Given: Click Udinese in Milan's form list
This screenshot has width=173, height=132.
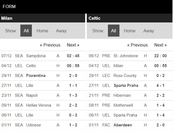Looking at the screenshot, I should (33, 125).
